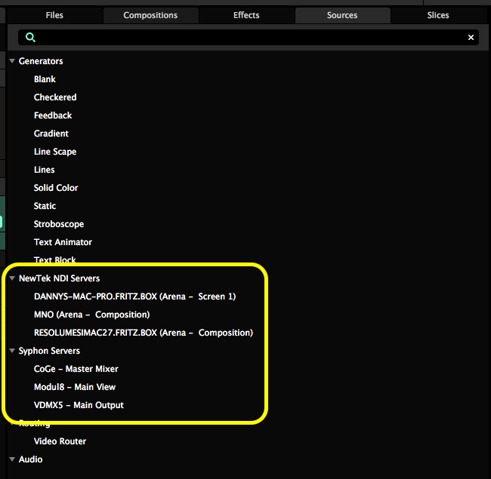This screenshot has width=491, height=479.
Task: Choose Modul8 - Main View source
Action: (75, 387)
